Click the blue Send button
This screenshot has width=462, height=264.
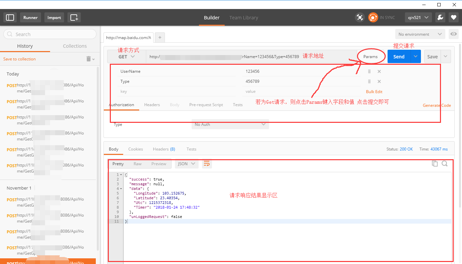click(399, 57)
